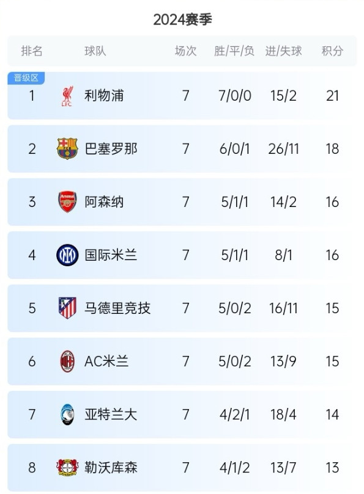Open team name 利物浦
The width and height of the screenshot is (364, 494).
pyautogui.click(x=104, y=96)
